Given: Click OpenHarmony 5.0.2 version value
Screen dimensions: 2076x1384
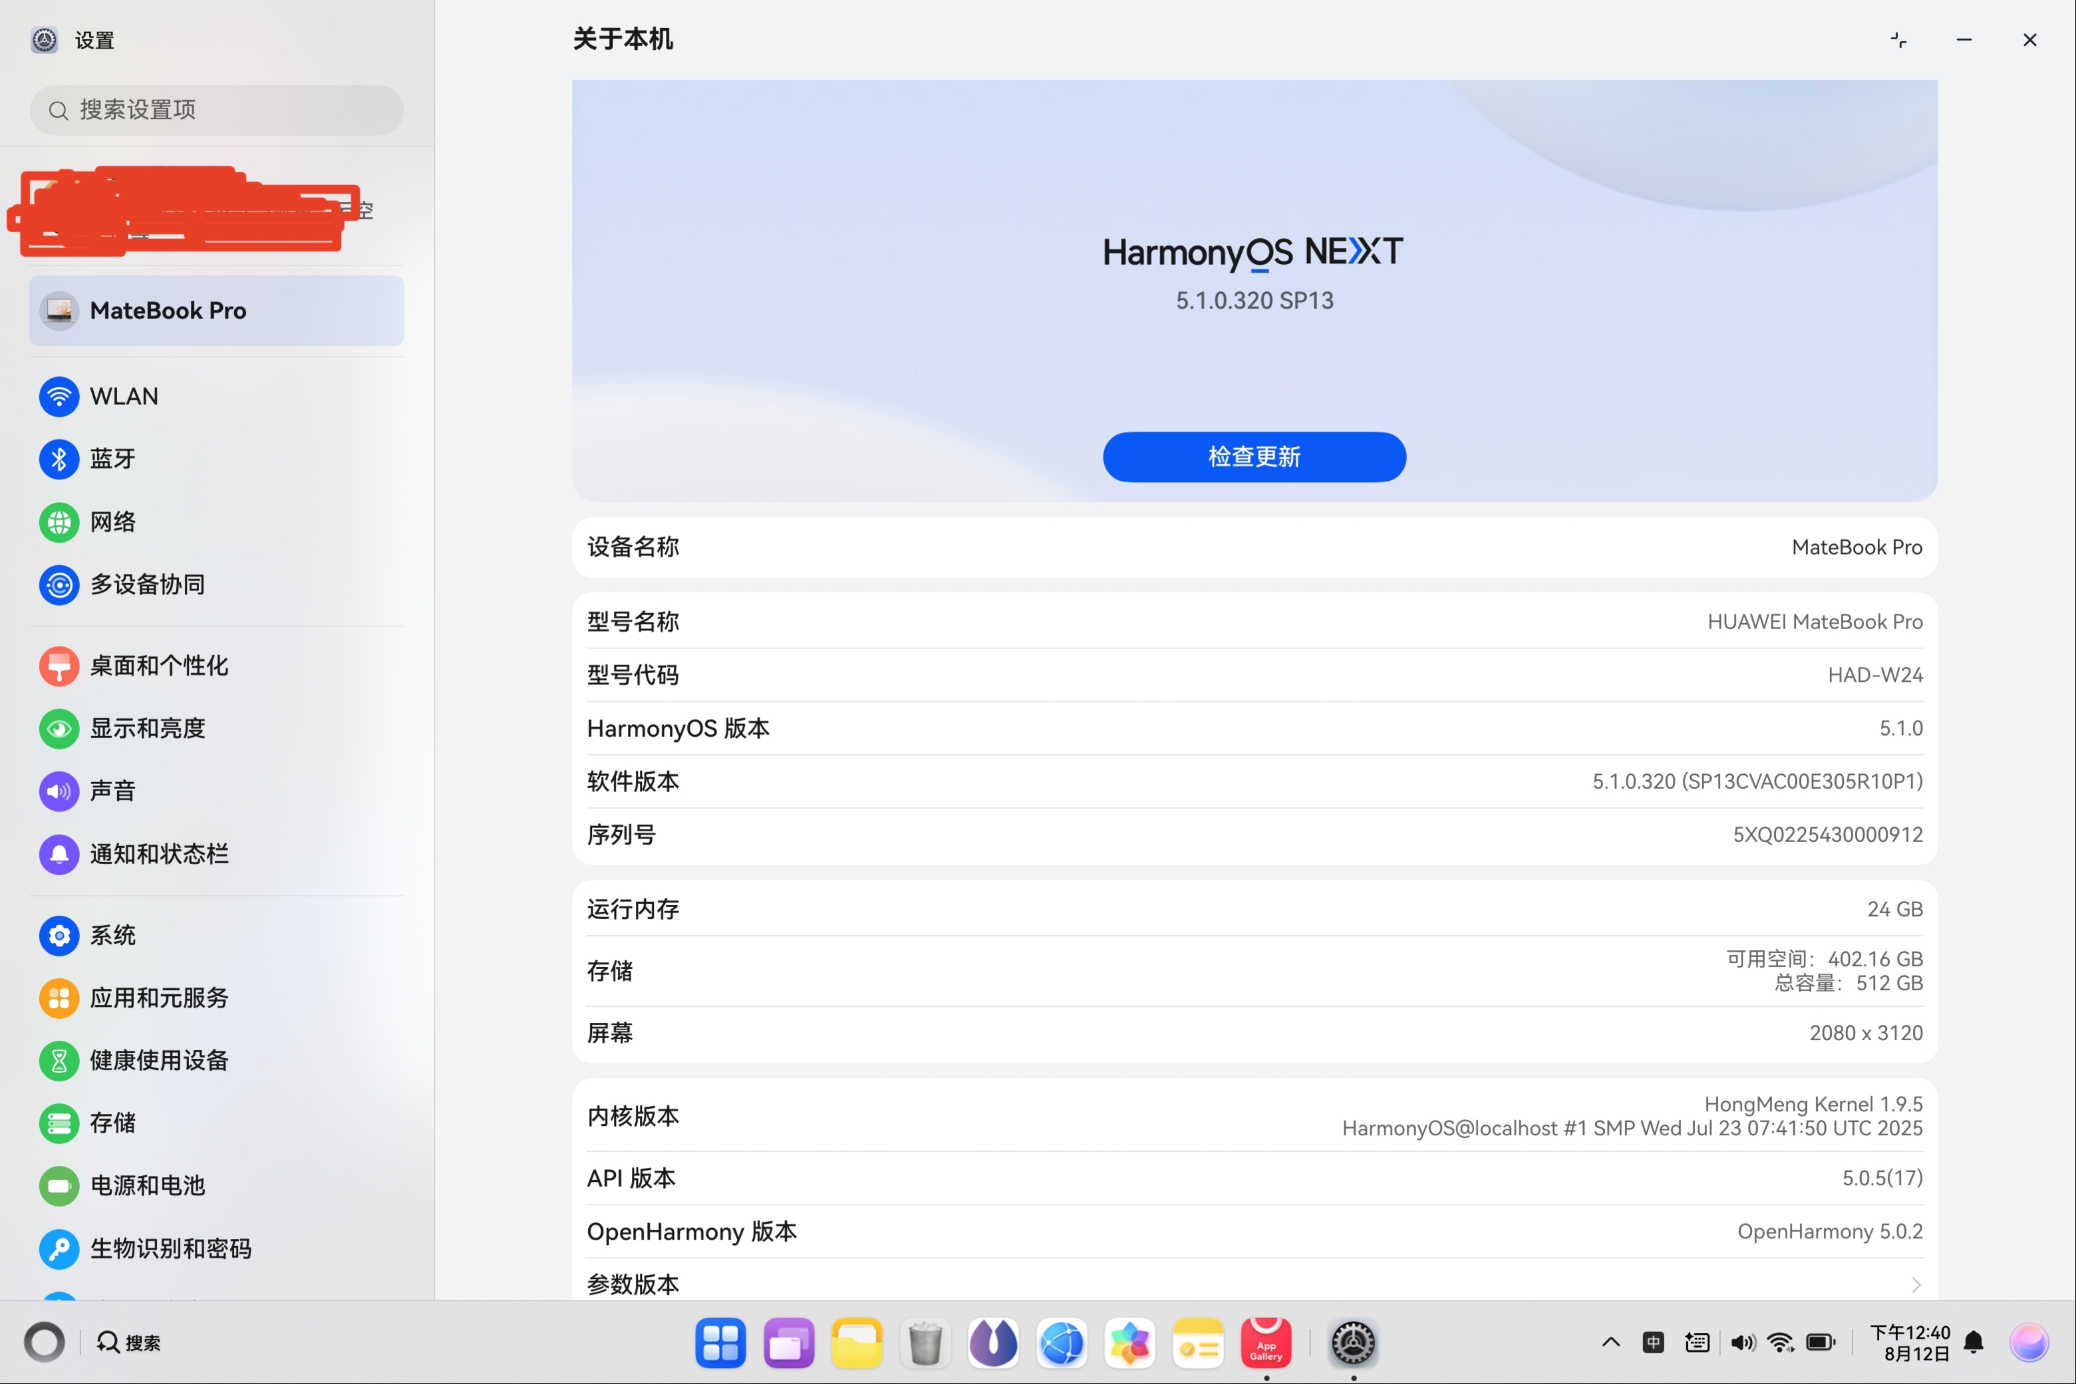Looking at the screenshot, I should point(1830,1231).
